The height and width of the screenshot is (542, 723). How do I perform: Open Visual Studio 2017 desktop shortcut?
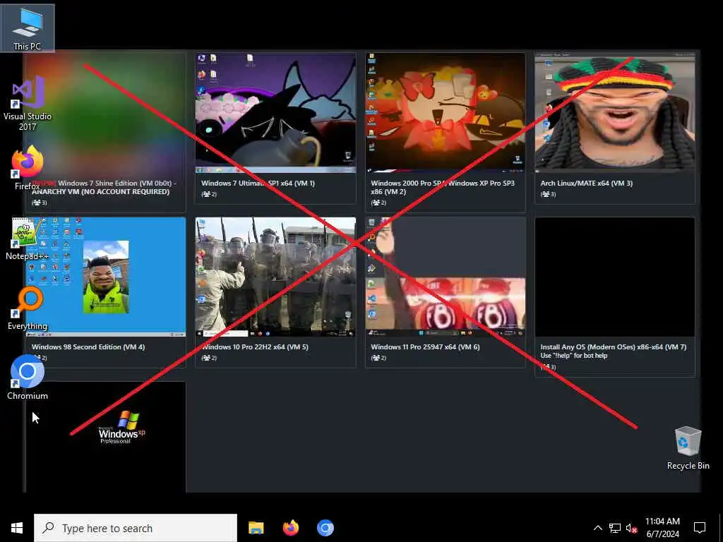pos(28,103)
